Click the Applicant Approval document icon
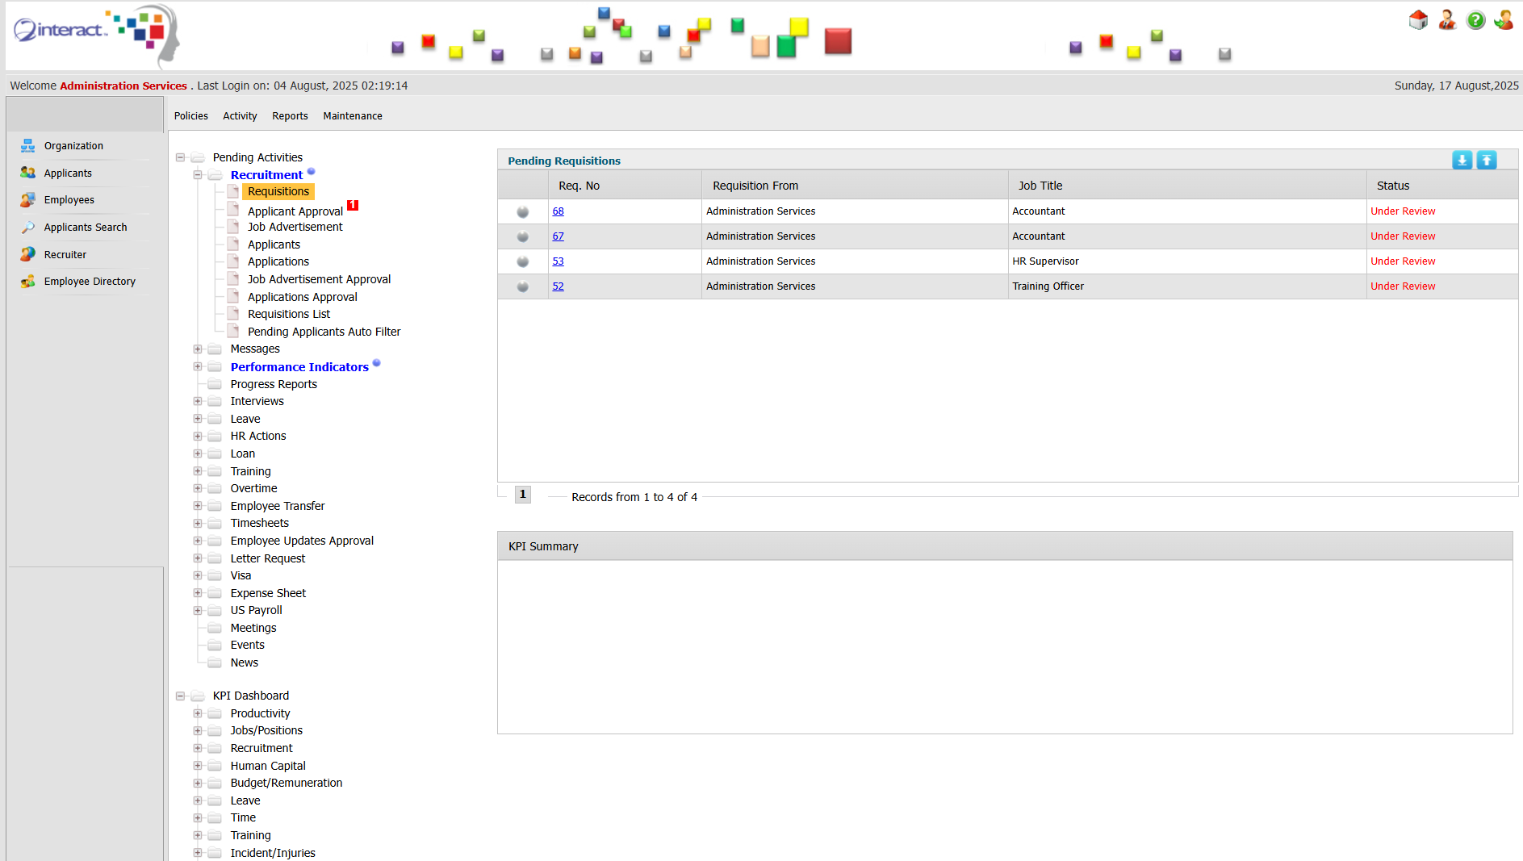The image size is (1523, 861). click(233, 210)
